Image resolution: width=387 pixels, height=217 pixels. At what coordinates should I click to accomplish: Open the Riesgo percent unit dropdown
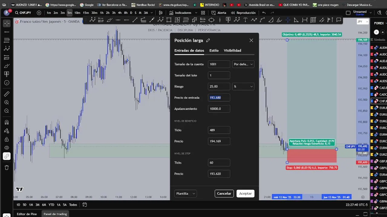coord(243,86)
